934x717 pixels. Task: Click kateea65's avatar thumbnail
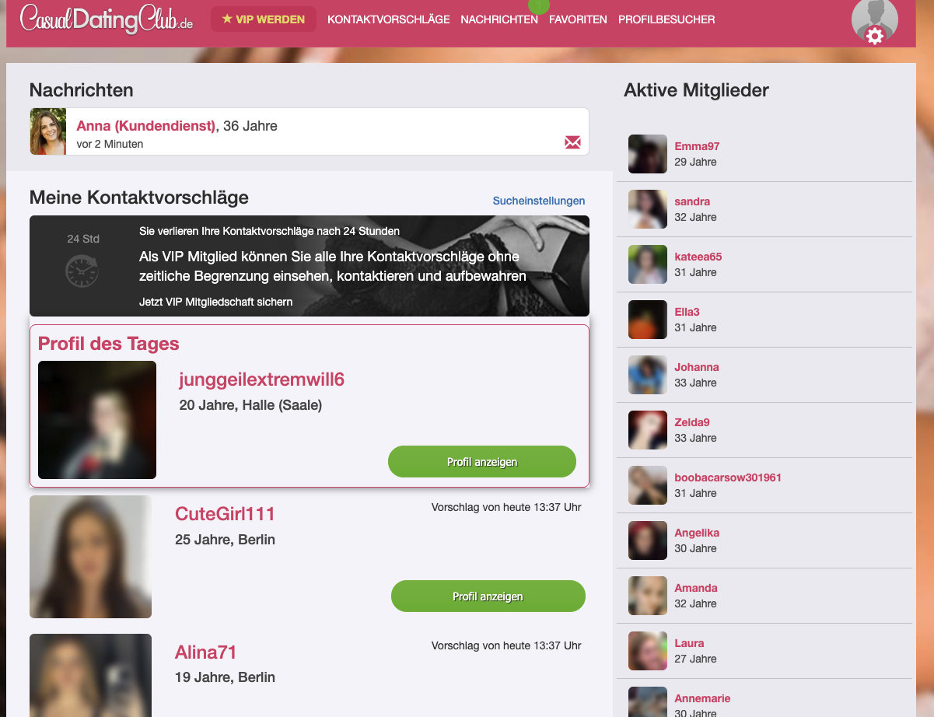[648, 264]
